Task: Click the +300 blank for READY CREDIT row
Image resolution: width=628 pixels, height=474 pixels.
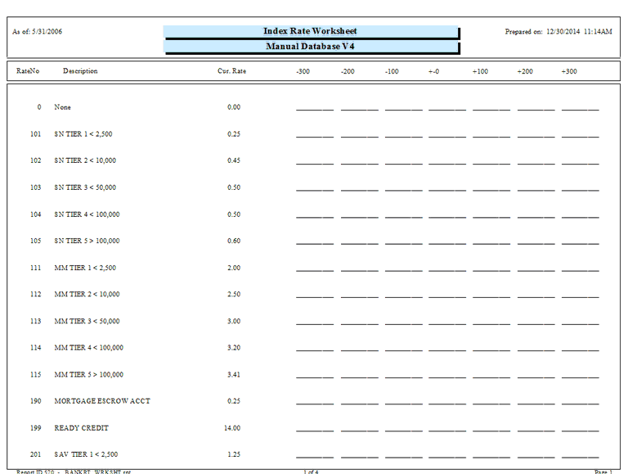Action: [580, 429]
